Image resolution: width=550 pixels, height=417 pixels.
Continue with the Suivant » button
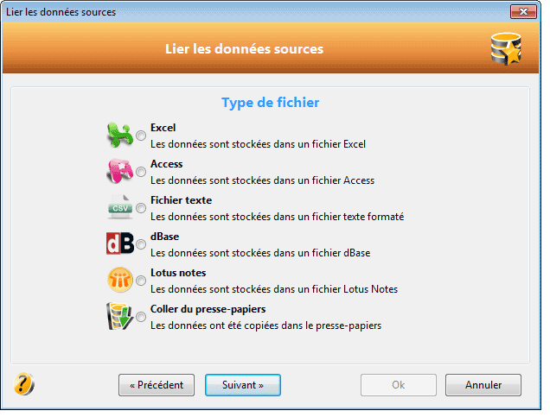(x=243, y=385)
